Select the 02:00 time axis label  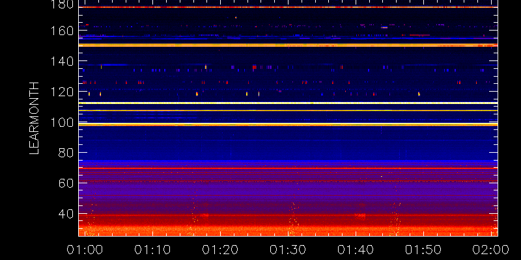pyautogui.click(x=491, y=250)
